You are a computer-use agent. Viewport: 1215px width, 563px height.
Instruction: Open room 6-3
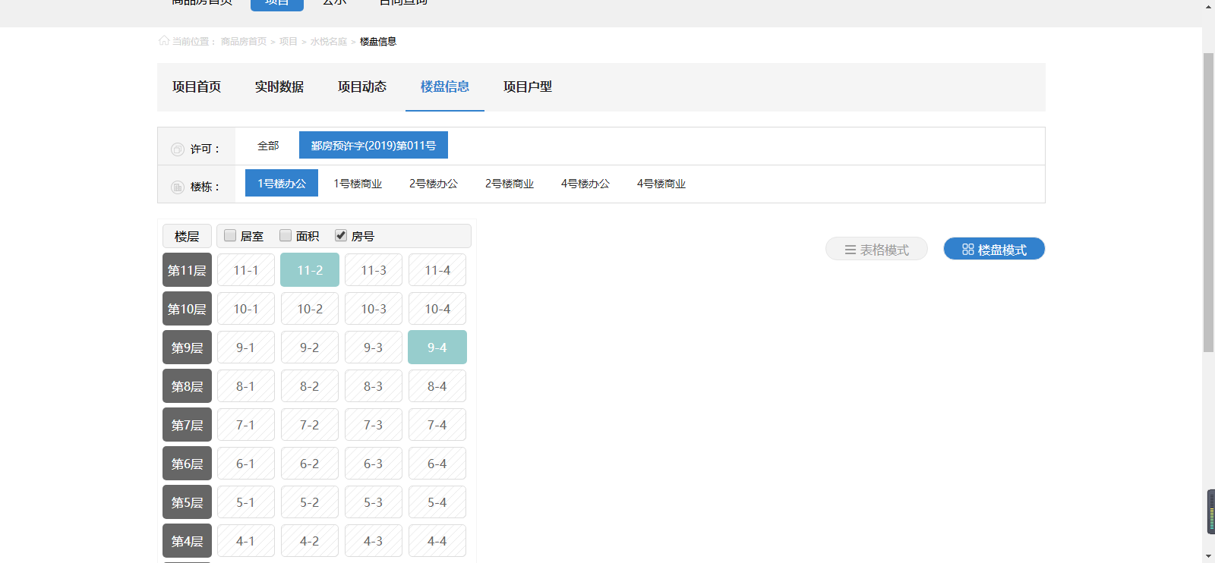(x=374, y=464)
